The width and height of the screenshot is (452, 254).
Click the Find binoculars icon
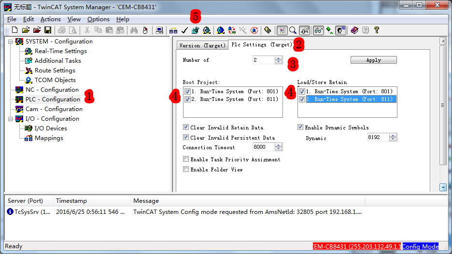(x=134, y=30)
